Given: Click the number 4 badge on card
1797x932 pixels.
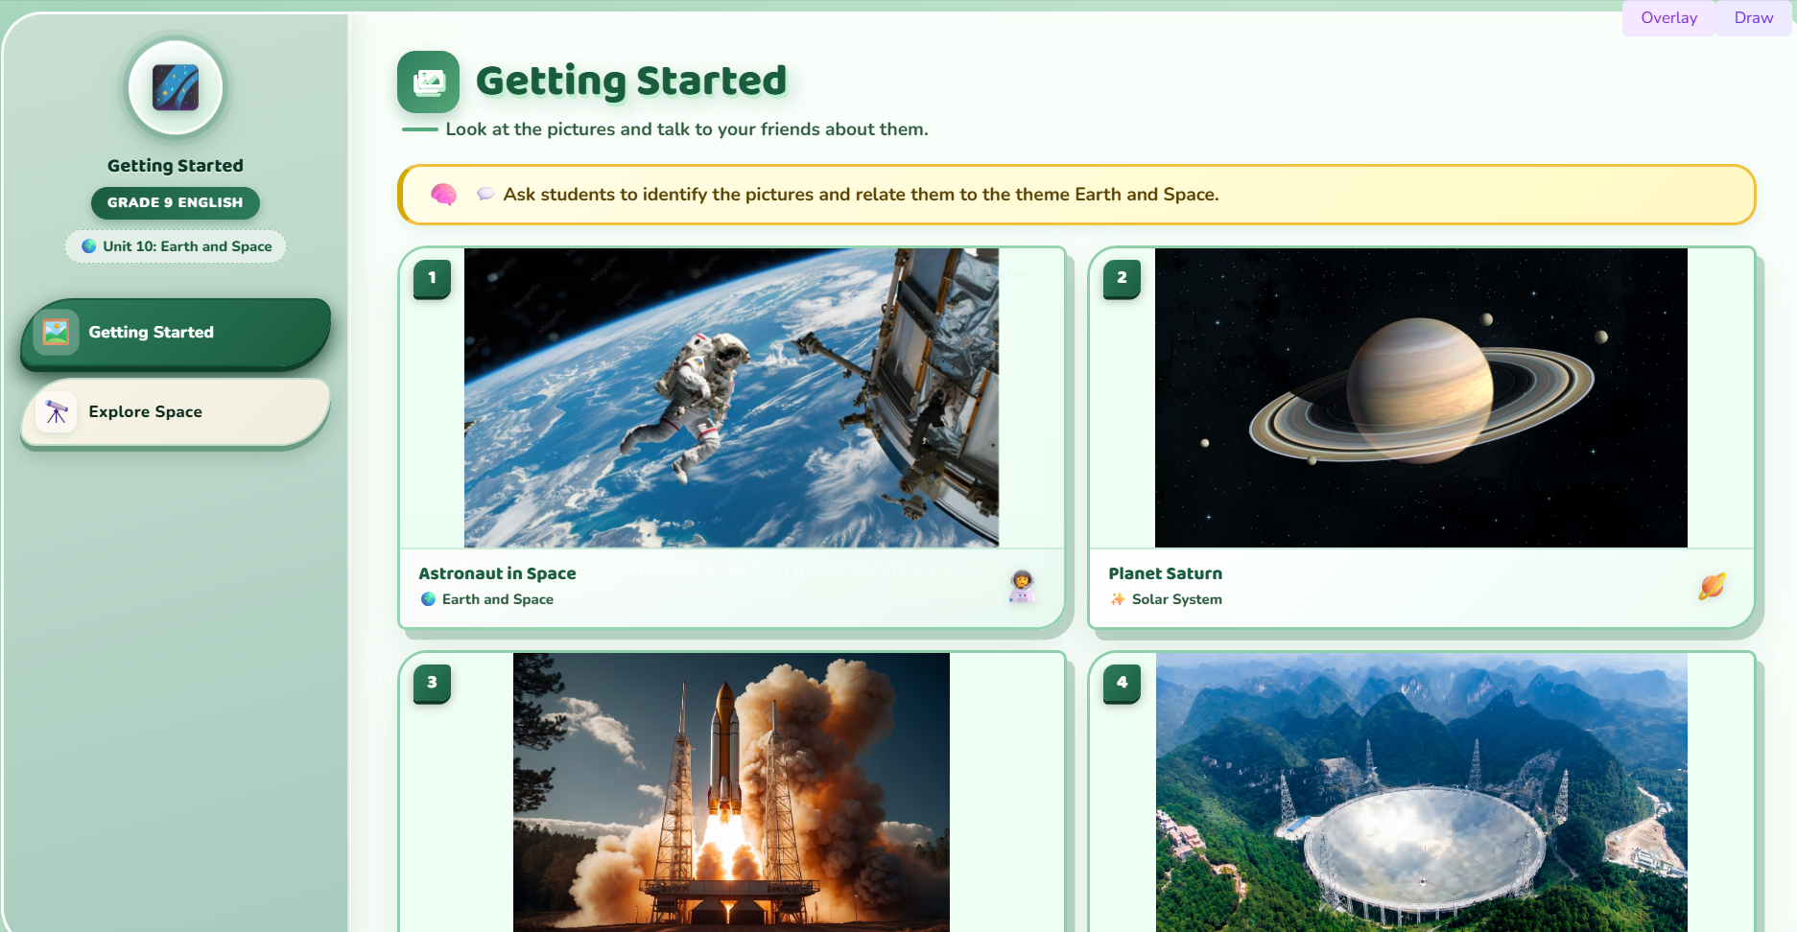Looking at the screenshot, I should 1122,683.
